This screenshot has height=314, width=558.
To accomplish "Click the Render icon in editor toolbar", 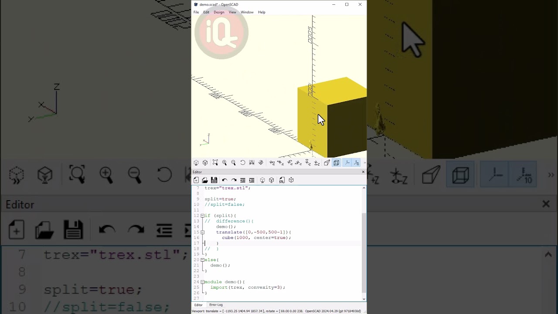I will (x=272, y=180).
